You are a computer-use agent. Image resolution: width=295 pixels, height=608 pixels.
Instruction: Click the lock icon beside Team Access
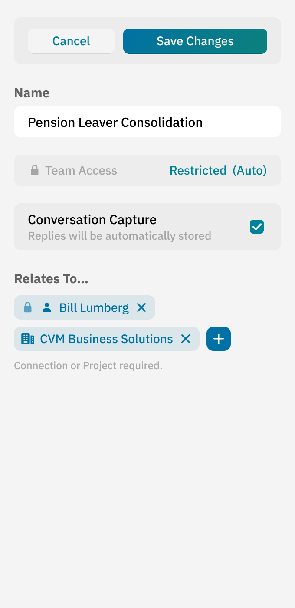tap(35, 170)
